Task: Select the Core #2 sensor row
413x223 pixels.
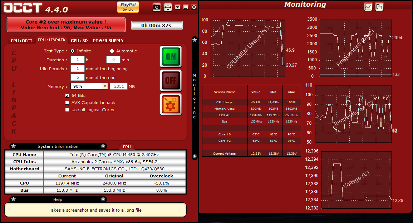Action: point(251,141)
